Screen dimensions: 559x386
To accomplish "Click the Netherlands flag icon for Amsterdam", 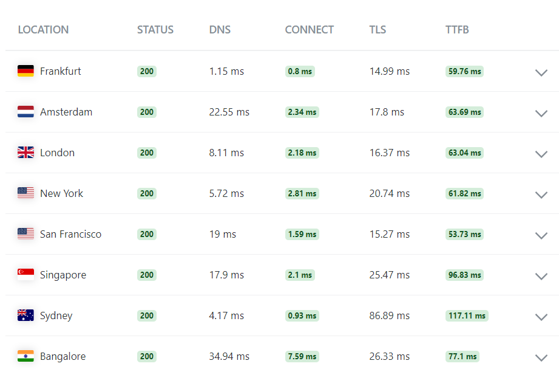I will tap(25, 112).
